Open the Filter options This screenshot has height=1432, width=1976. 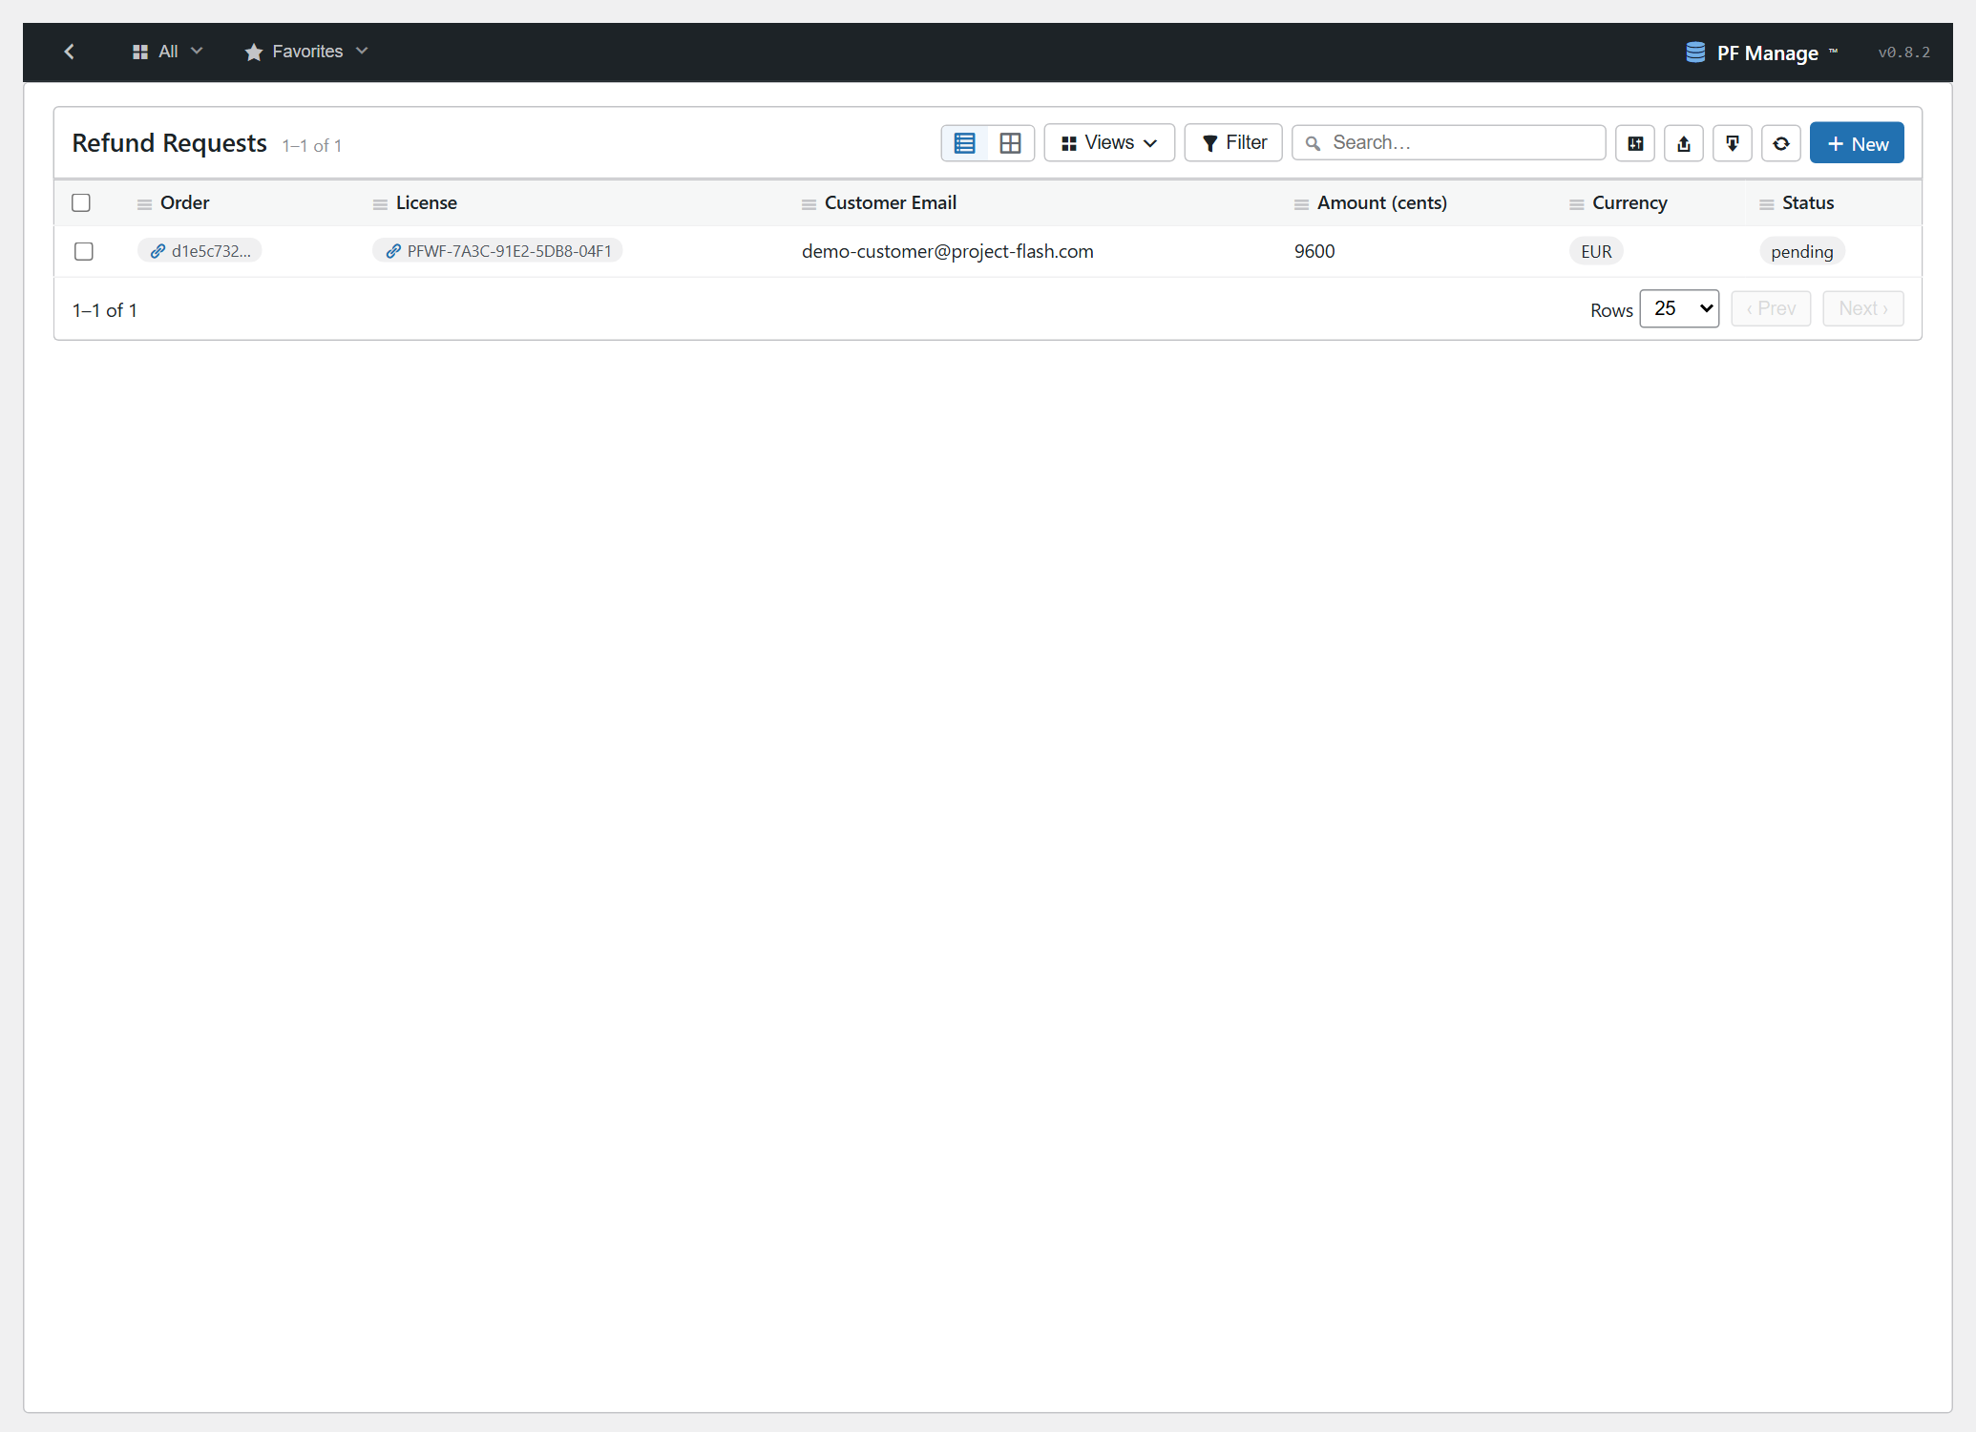pos(1233,143)
